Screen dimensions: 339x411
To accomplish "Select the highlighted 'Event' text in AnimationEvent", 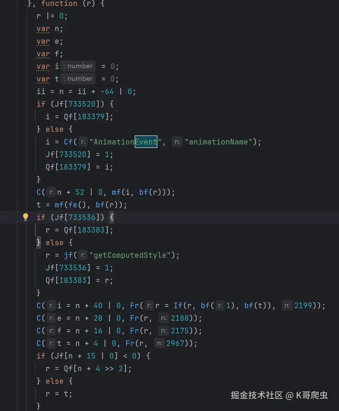I will [x=146, y=142].
